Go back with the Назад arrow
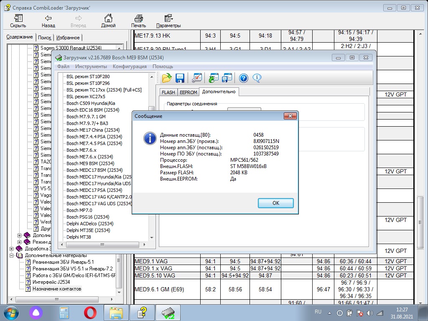This screenshot has height=321, width=428. click(48, 21)
